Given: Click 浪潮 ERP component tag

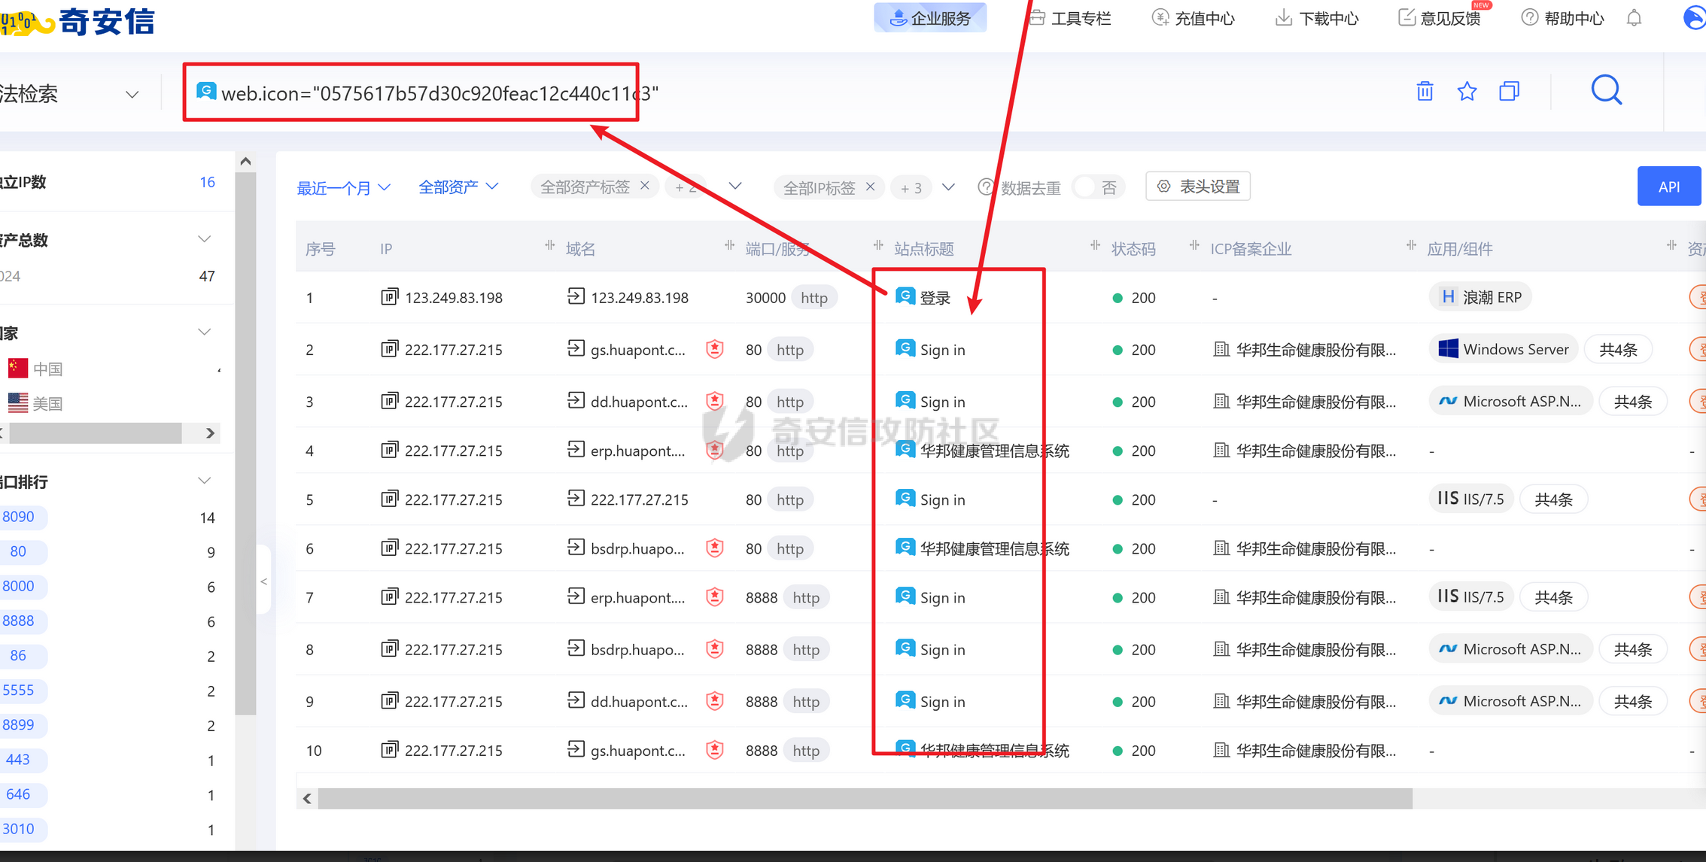Looking at the screenshot, I should 1480,297.
